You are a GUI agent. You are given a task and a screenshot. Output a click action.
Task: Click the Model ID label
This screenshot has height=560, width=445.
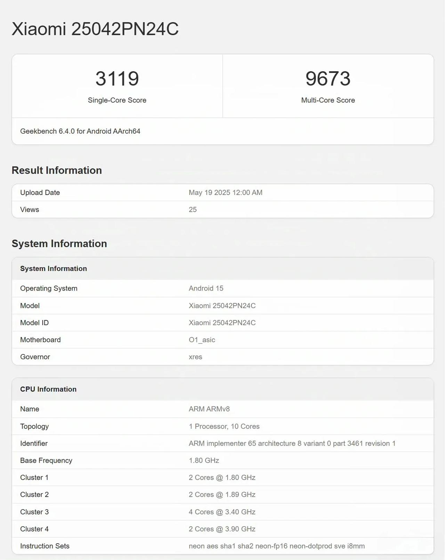tap(34, 323)
